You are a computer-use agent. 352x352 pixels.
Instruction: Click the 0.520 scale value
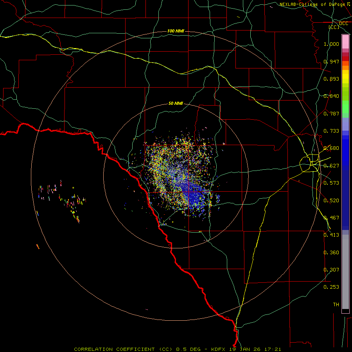pyautogui.click(x=331, y=201)
